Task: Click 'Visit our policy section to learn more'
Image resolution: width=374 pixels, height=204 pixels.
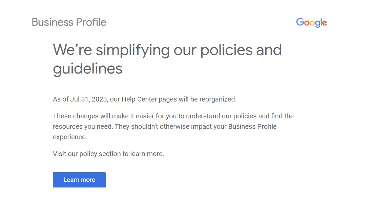Action: (x=108, y=154)
